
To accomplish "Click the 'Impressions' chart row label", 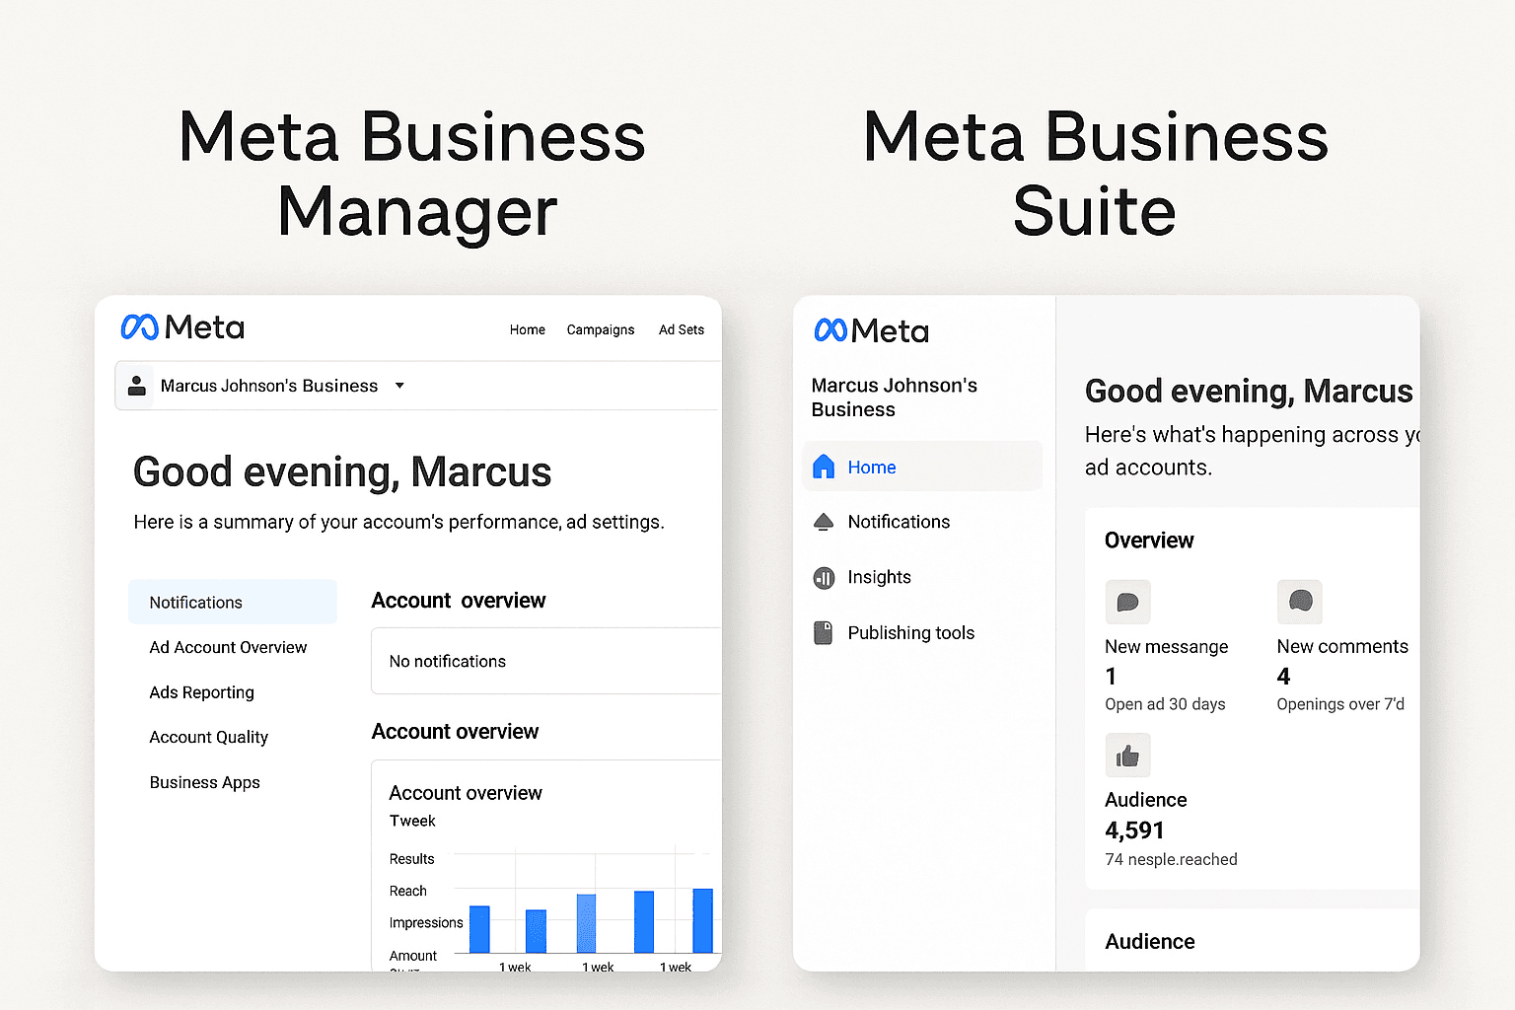I will [426, 923].
